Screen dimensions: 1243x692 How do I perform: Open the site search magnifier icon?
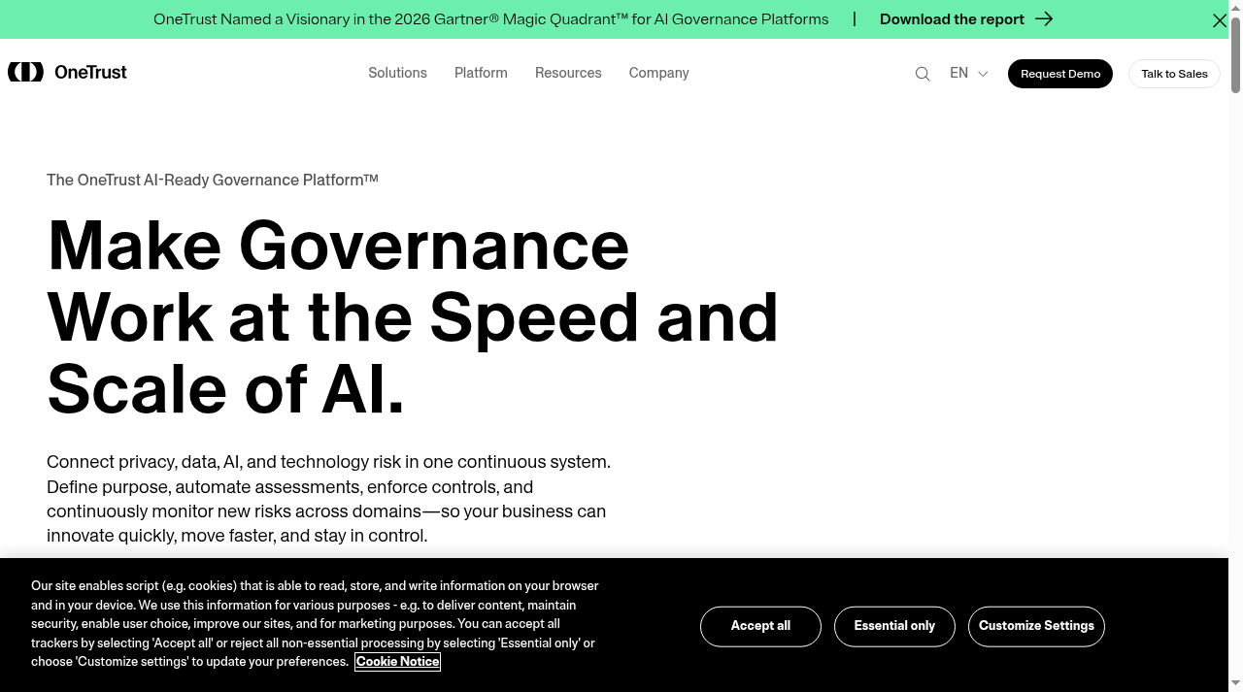(x=923, y=74)
